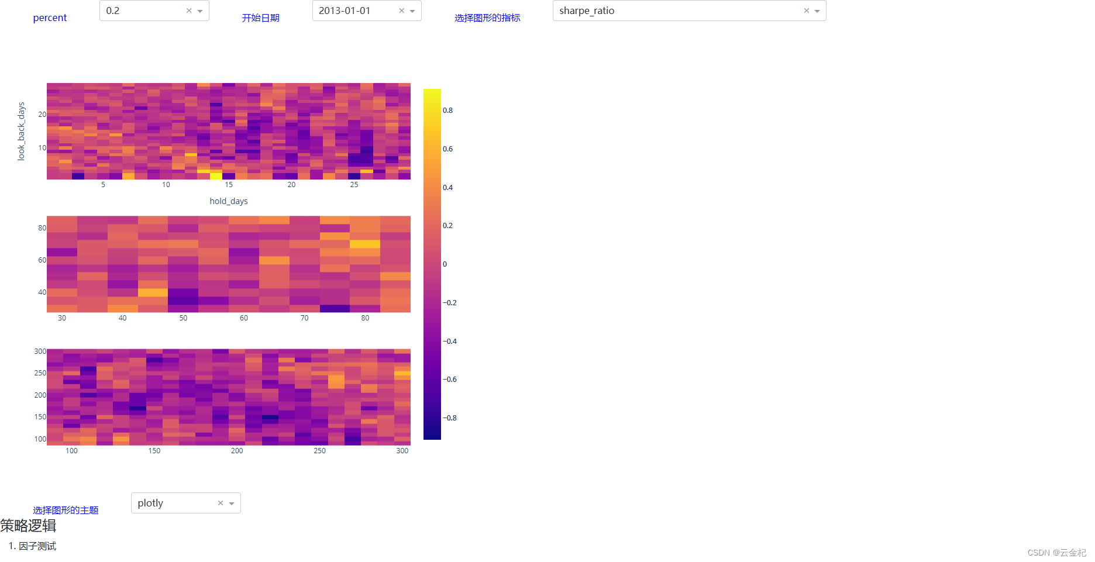Open the percent dropdown arrow
1095x562 pixels.
point(200,11)
